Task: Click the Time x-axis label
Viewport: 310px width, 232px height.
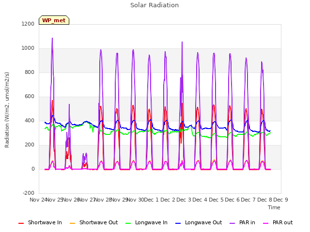Action: pos(274,207)
